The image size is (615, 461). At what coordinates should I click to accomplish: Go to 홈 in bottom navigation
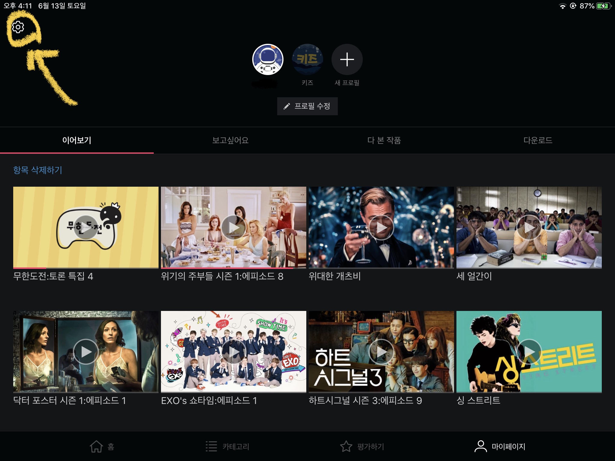pyautogui.click(x=102, y=446)
